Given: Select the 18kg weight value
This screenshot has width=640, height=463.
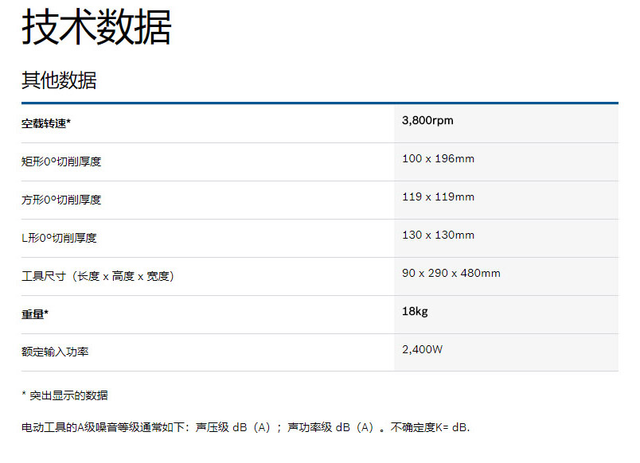Looking at the screenshot, I should pyautogui.click(x=415, y=312).
